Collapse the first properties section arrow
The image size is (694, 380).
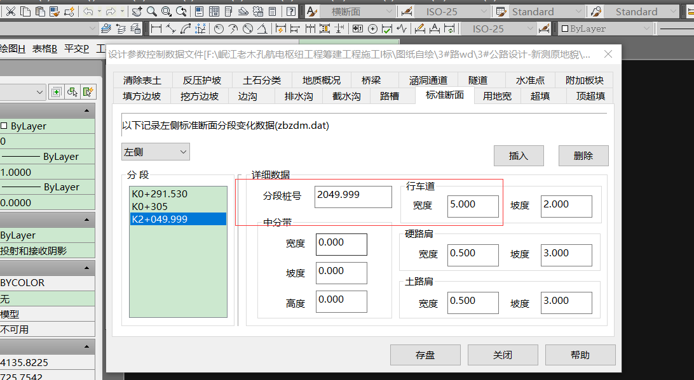[x=87, y=111]
